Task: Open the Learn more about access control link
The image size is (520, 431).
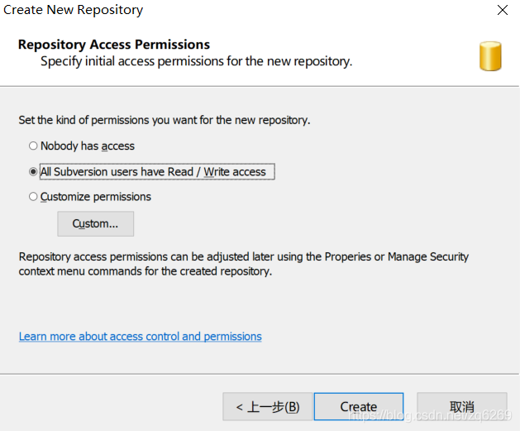Action: click(x=141, y=337)
